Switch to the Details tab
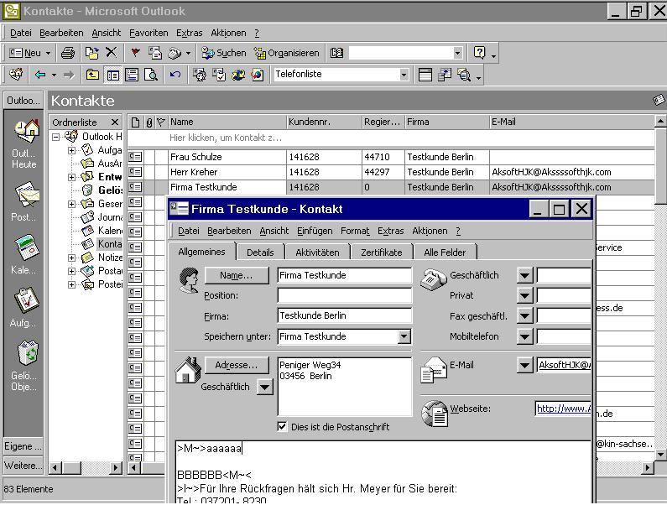 [x=259, y=252]
